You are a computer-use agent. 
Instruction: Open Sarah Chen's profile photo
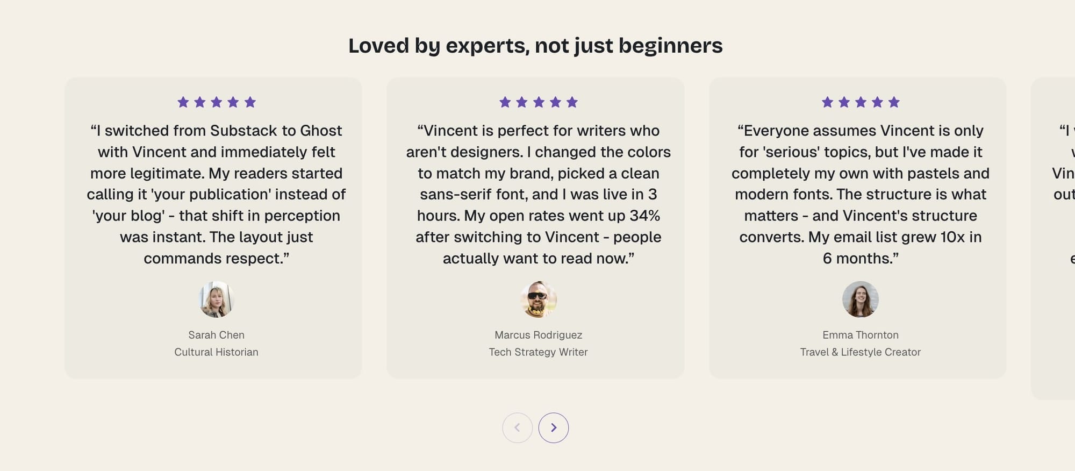click(217, 300)
